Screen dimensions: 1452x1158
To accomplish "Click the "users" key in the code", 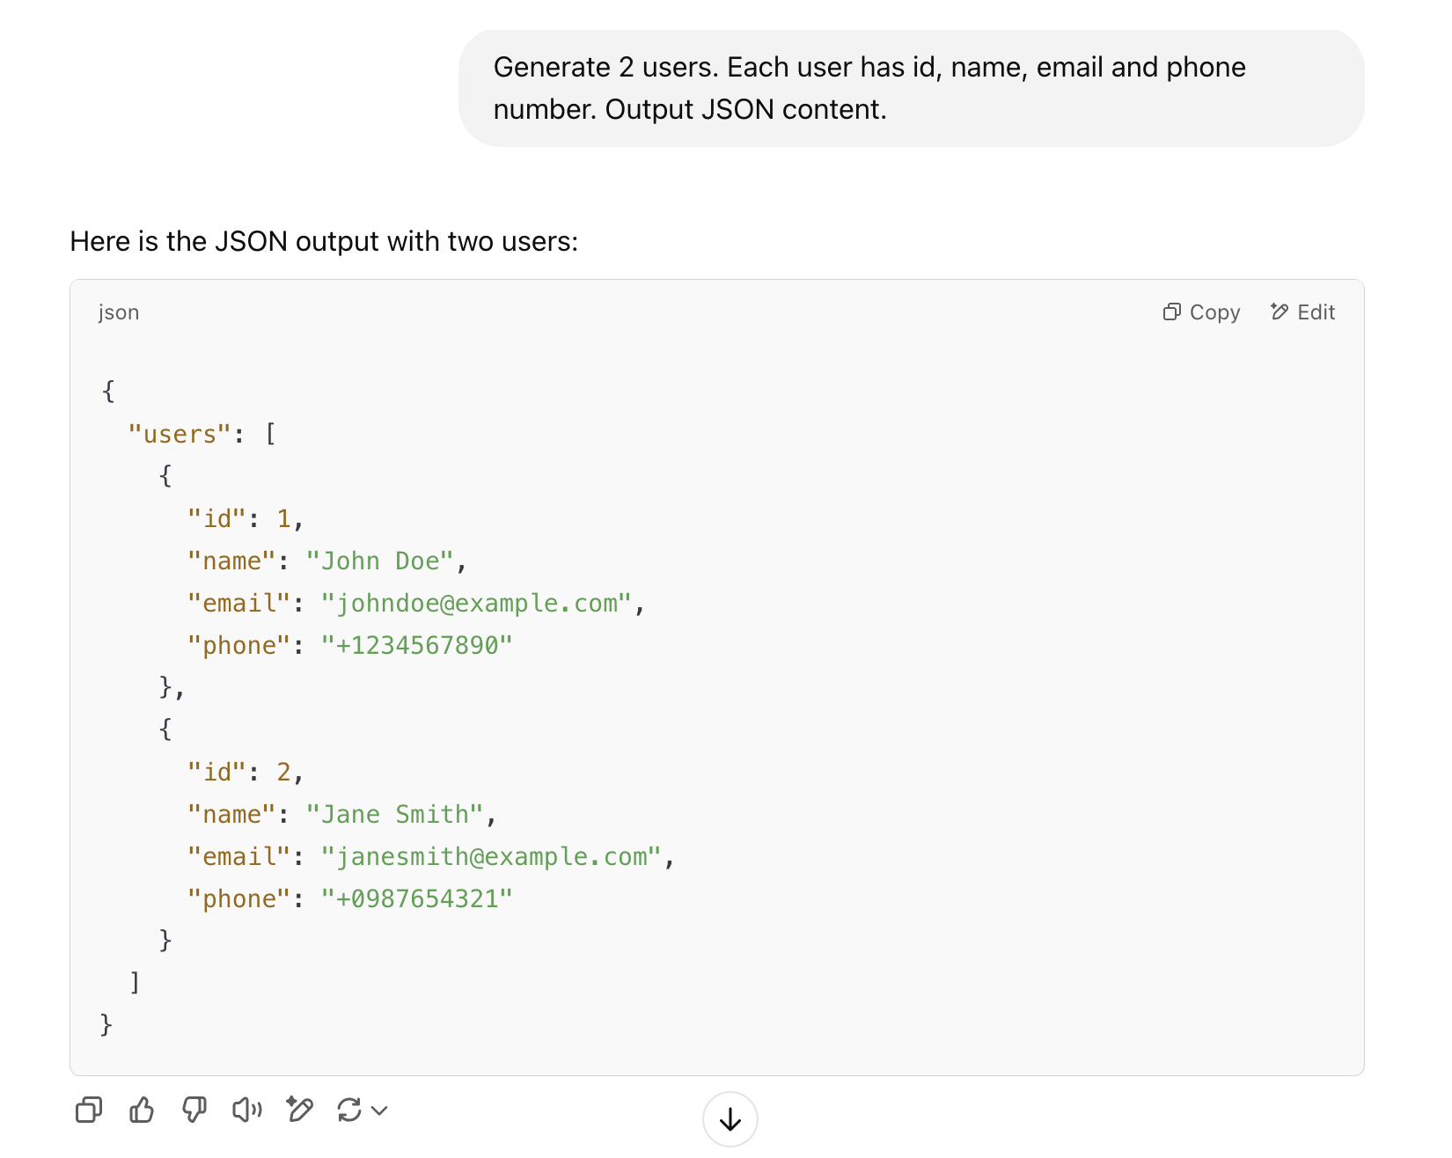I will [x=180, y=435].
